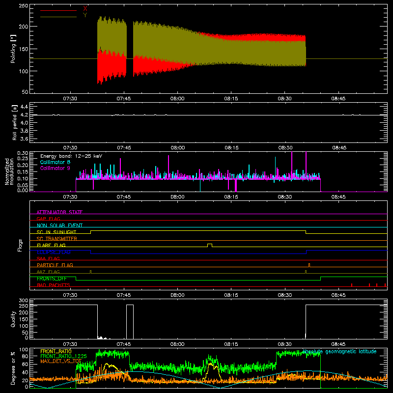Select the red X legend label

(85, 9)
